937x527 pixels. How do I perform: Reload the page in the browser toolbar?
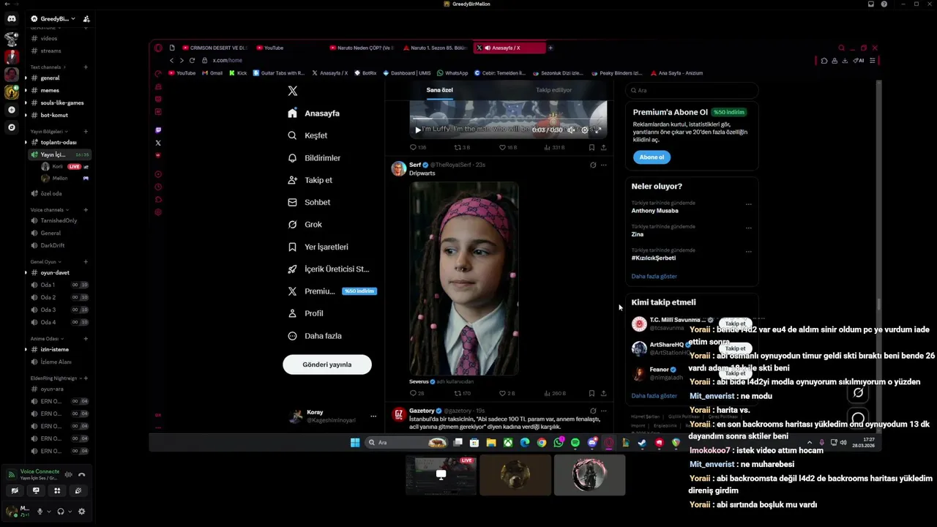[192, 60]
